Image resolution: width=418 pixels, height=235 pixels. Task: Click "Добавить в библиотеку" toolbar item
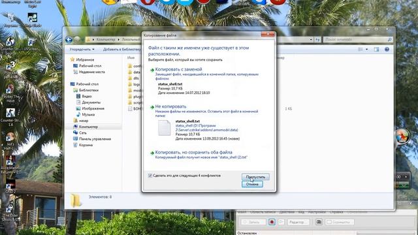tap(121, 50)
